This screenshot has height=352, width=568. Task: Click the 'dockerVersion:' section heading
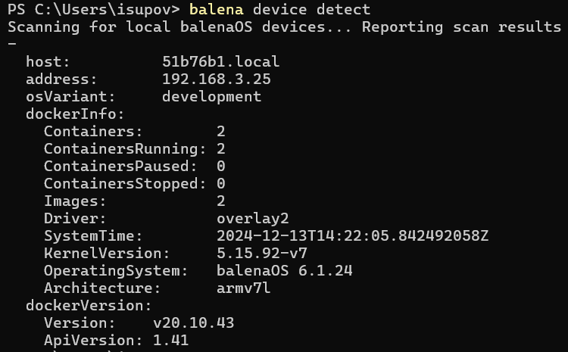[89, 305]
